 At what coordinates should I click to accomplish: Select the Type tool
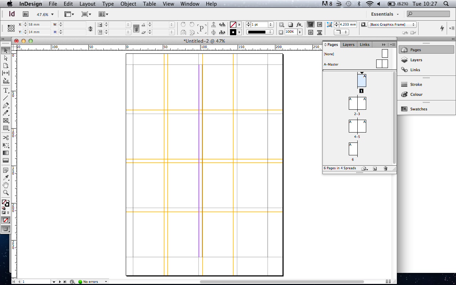(x=5, y=90)
